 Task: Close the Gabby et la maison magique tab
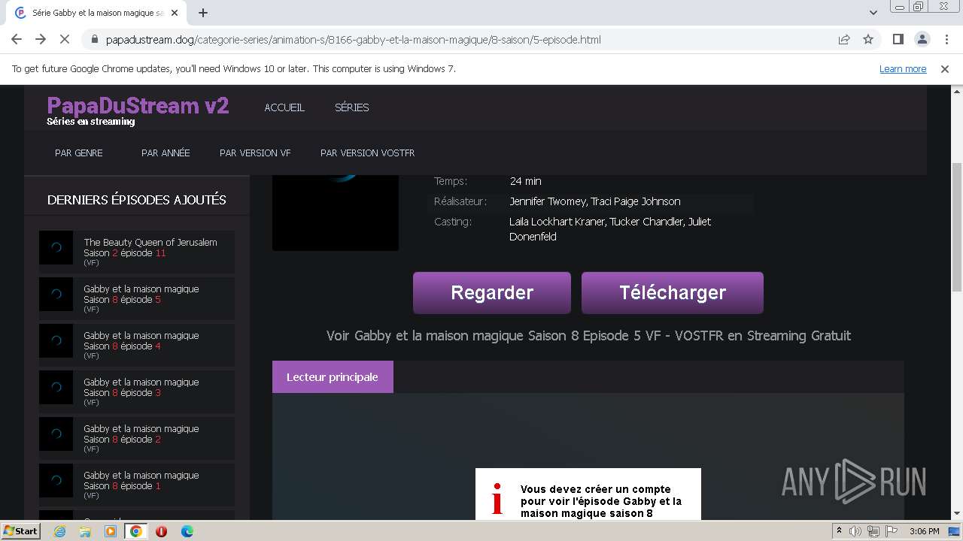(x=175, y=13)
